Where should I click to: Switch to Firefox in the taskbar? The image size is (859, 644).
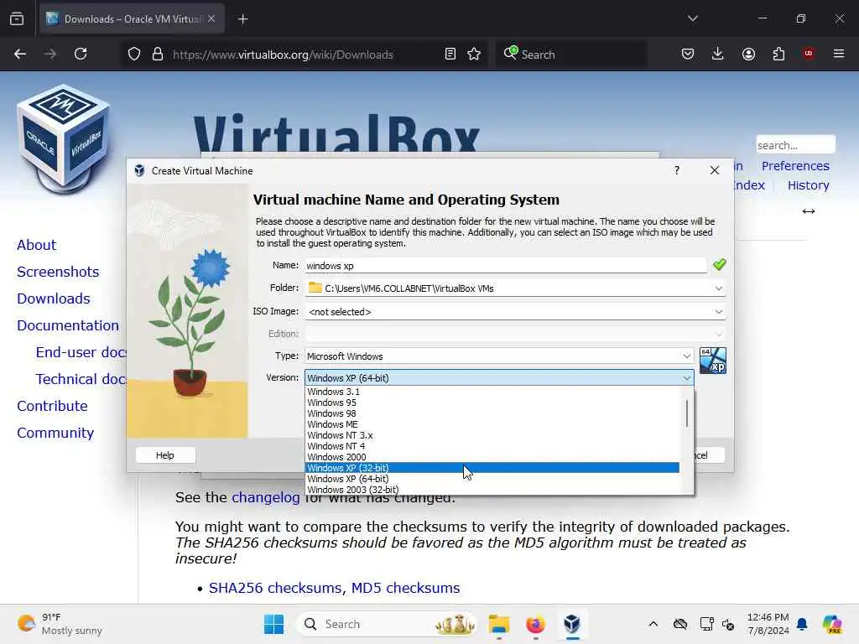[535, 624]
